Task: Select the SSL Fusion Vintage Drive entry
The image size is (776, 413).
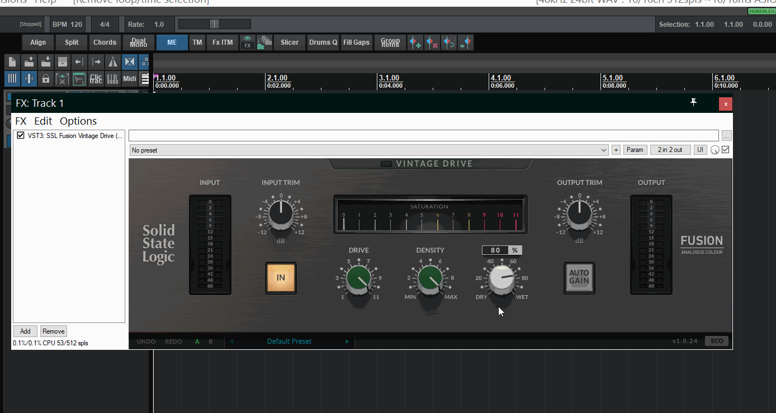Action: (75, 135)
